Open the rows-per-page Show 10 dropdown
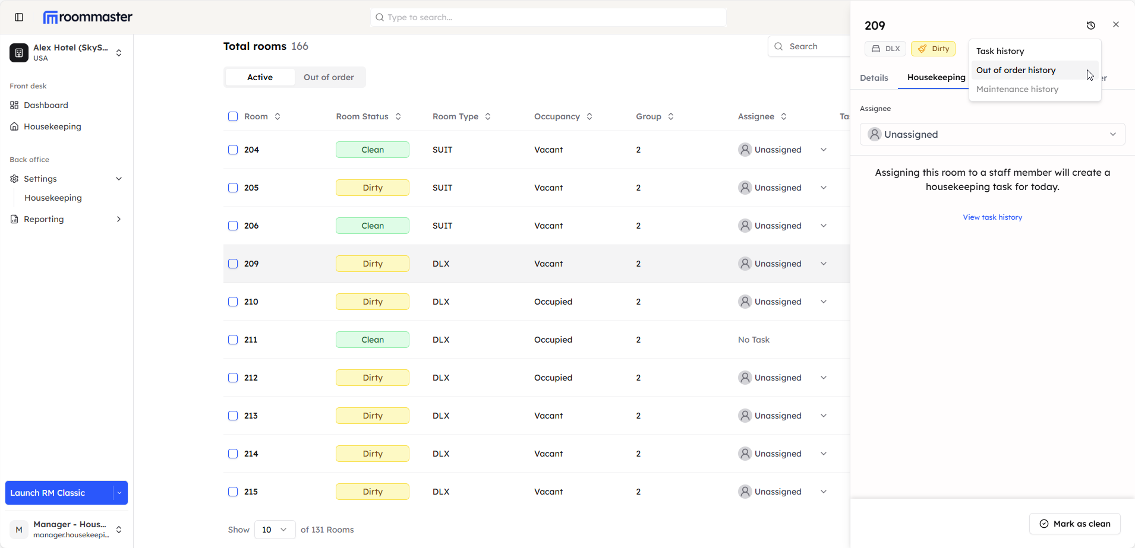The height and width of the screenshot is (548, 1135). [x=275, y=530]
